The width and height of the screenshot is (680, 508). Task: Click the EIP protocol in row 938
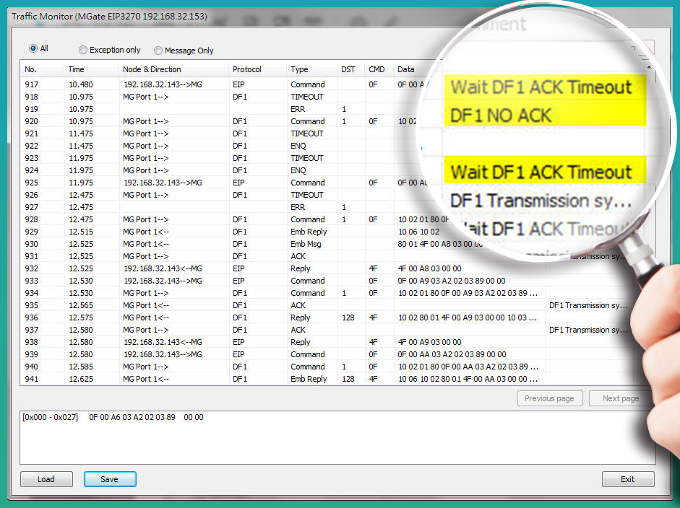coord(238,342)
